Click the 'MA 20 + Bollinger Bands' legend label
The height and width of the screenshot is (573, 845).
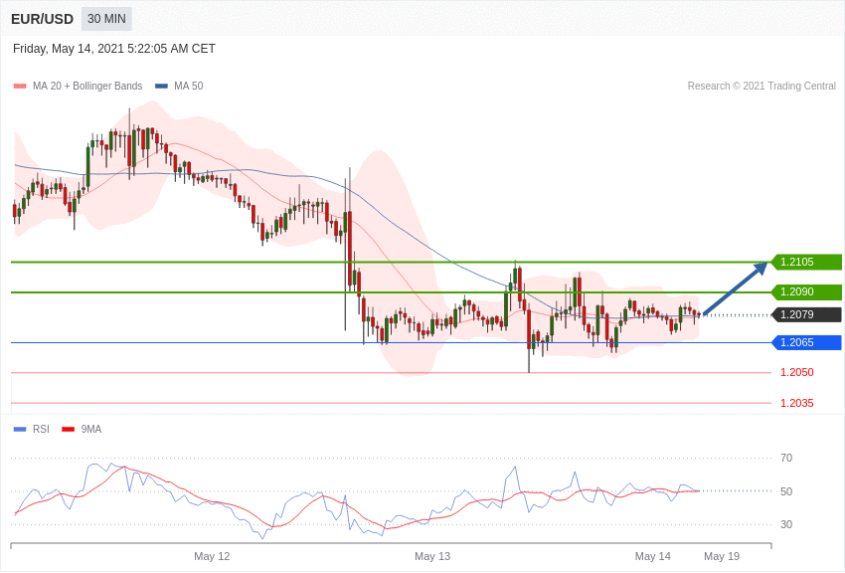point(87,86)
